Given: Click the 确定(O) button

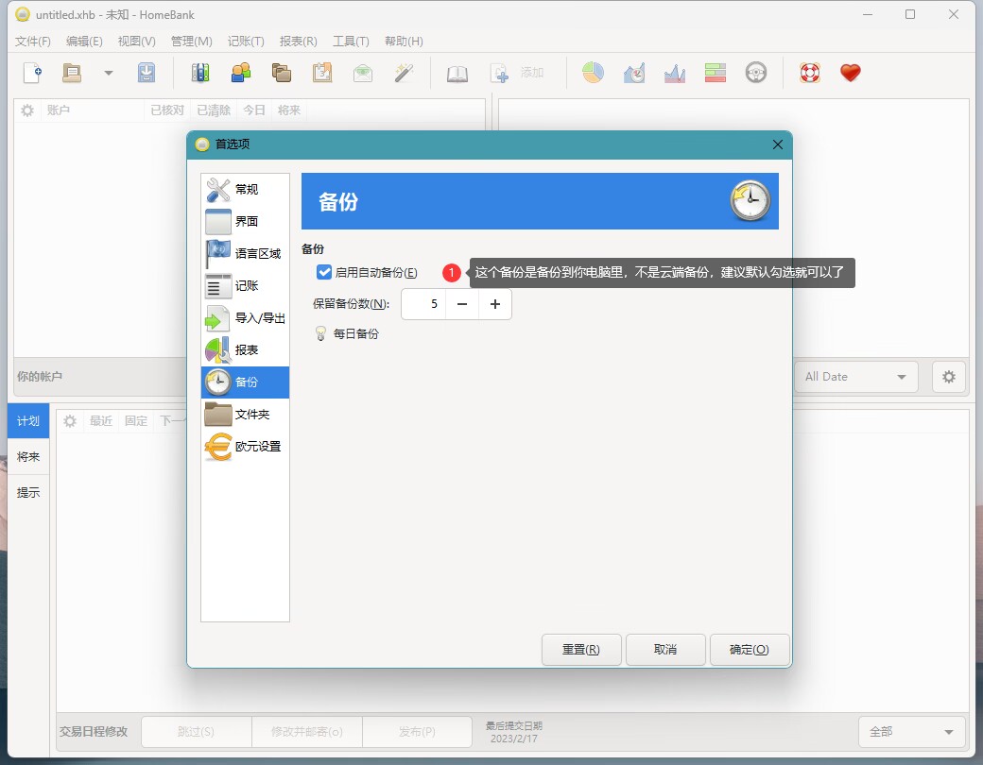Looking at the screenshot, I should (x=750, y=650).
